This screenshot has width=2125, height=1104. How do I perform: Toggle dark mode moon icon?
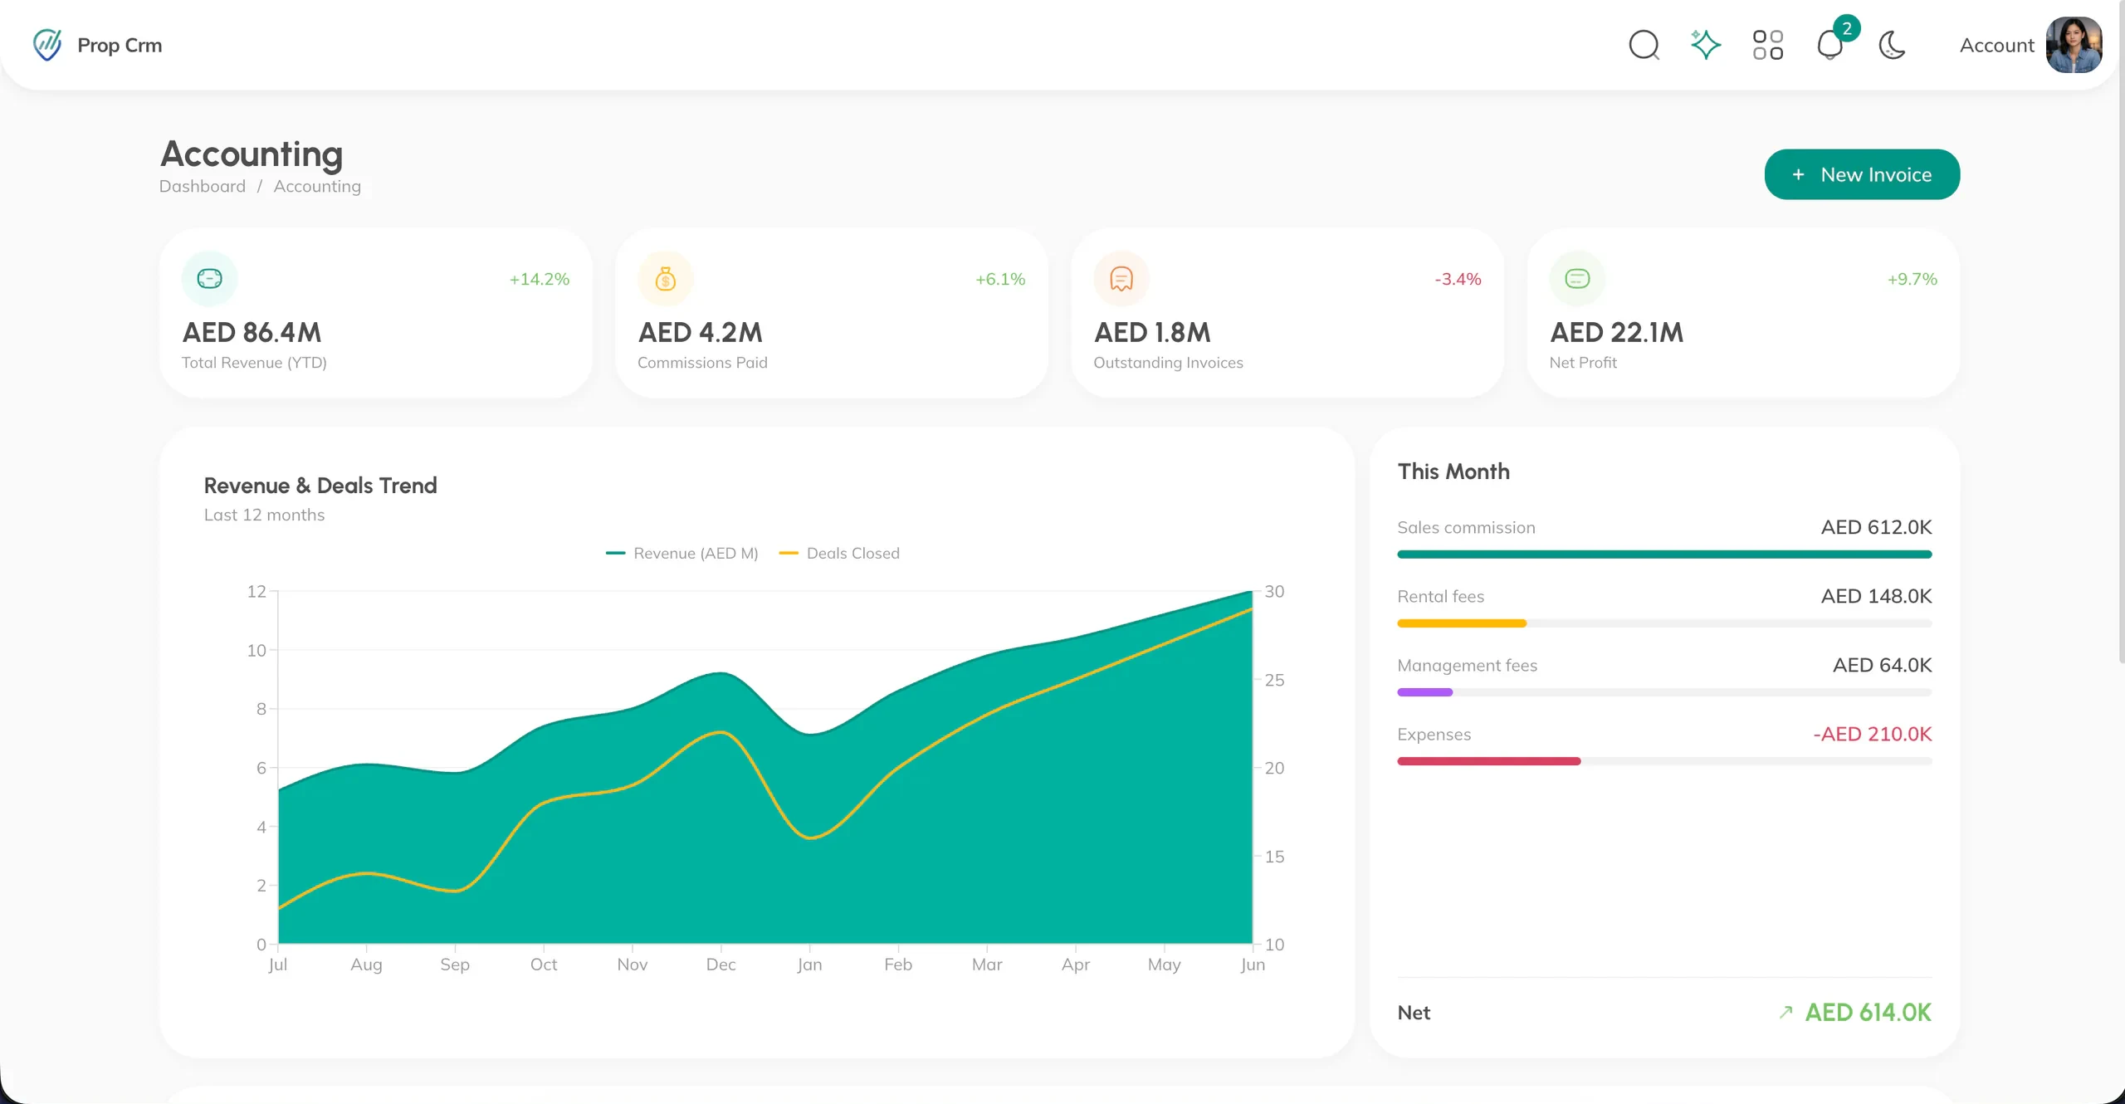coord(1893,45)
